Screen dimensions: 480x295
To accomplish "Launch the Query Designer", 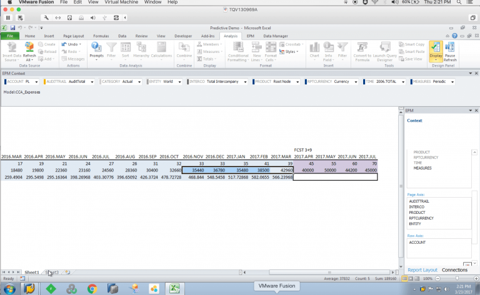I will 385,52.
